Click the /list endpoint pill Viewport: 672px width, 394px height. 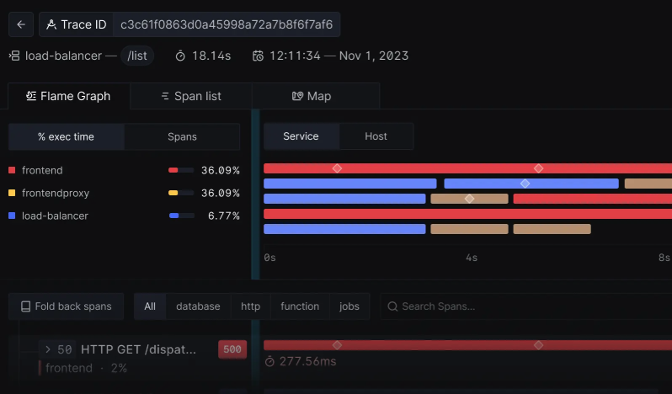(137, 56)
